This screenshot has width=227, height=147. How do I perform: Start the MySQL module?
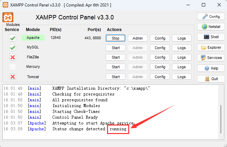(x=116, y=48)
